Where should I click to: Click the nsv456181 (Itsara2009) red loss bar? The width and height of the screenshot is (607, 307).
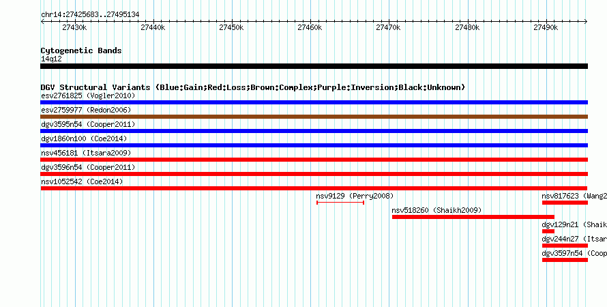(314, 160)
